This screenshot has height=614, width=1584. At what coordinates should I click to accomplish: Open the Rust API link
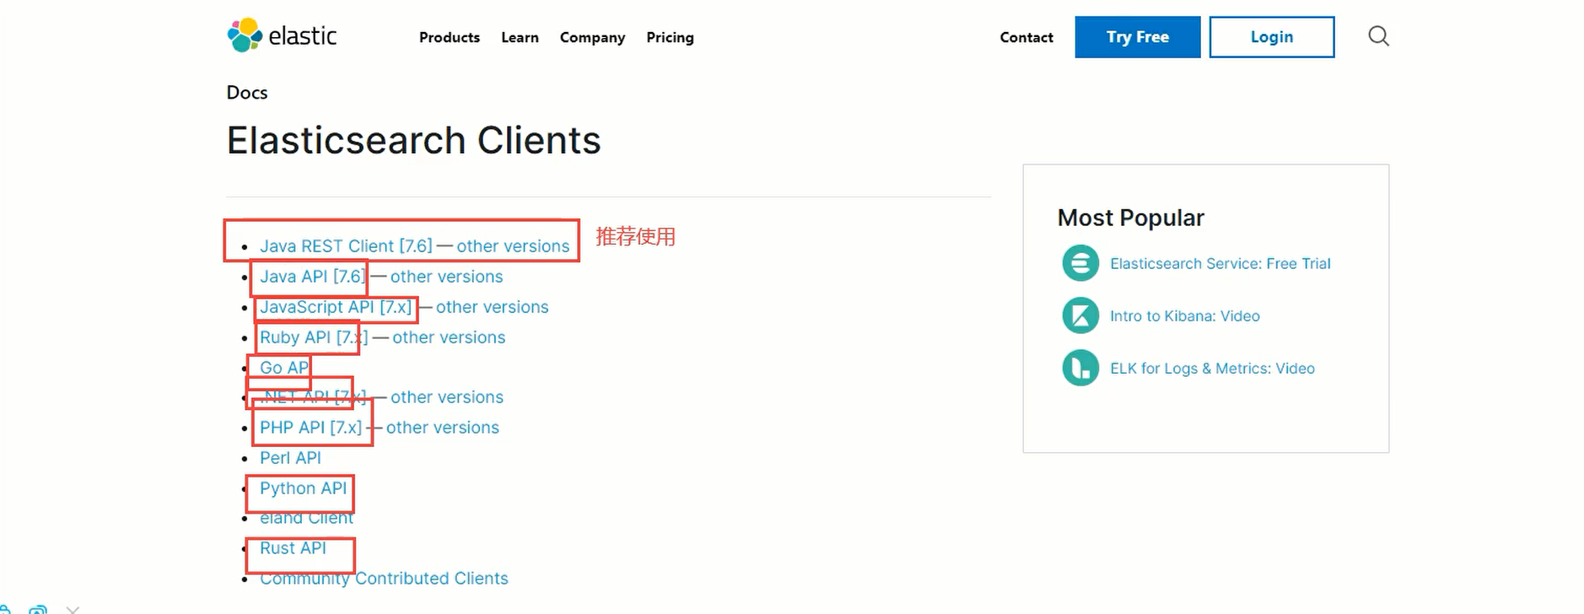coord(293,548)
